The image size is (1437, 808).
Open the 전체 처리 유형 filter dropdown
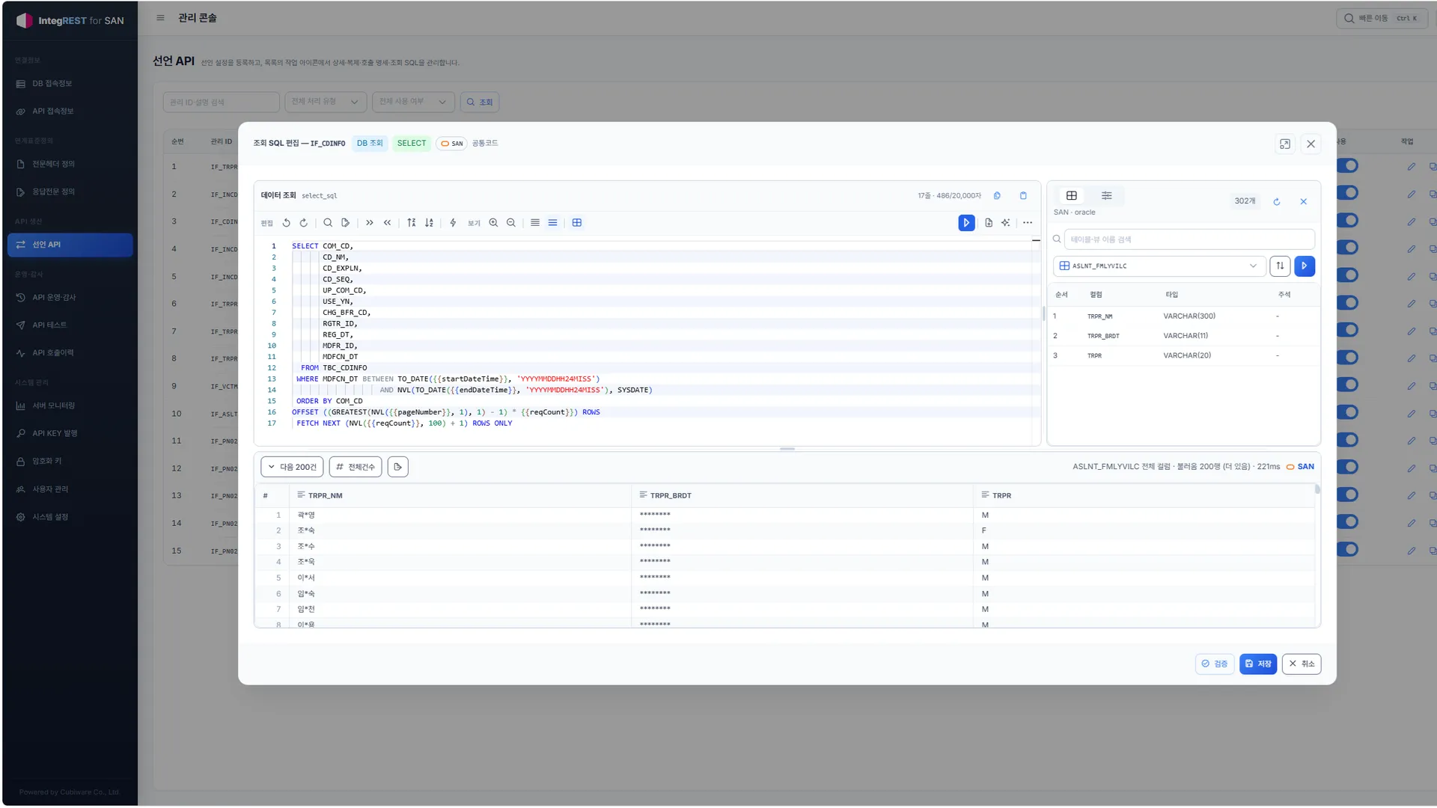click(x=326, y=102)
